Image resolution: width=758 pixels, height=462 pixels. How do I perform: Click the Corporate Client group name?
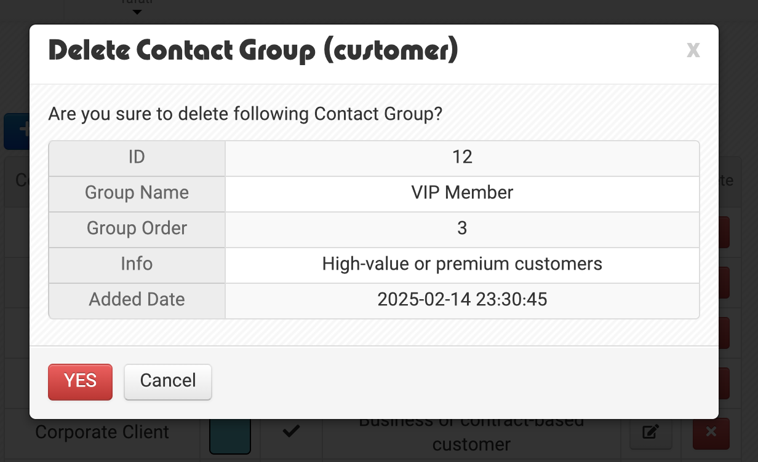tap(102, 432)
